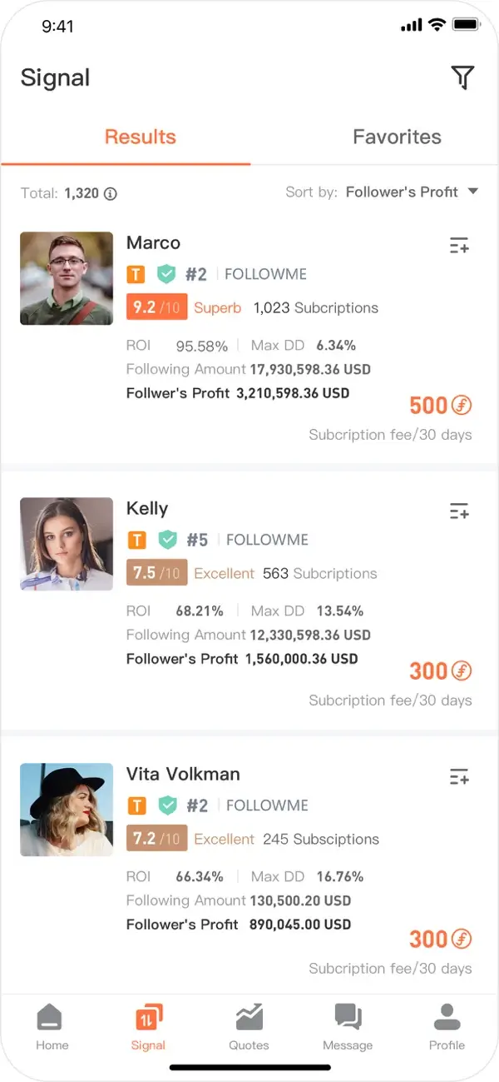Select the Results tab

click(140, 137)
